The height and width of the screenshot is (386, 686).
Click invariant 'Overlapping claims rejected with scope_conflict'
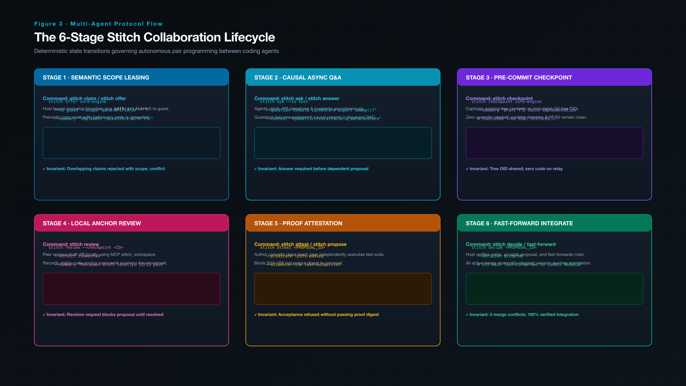104,169
